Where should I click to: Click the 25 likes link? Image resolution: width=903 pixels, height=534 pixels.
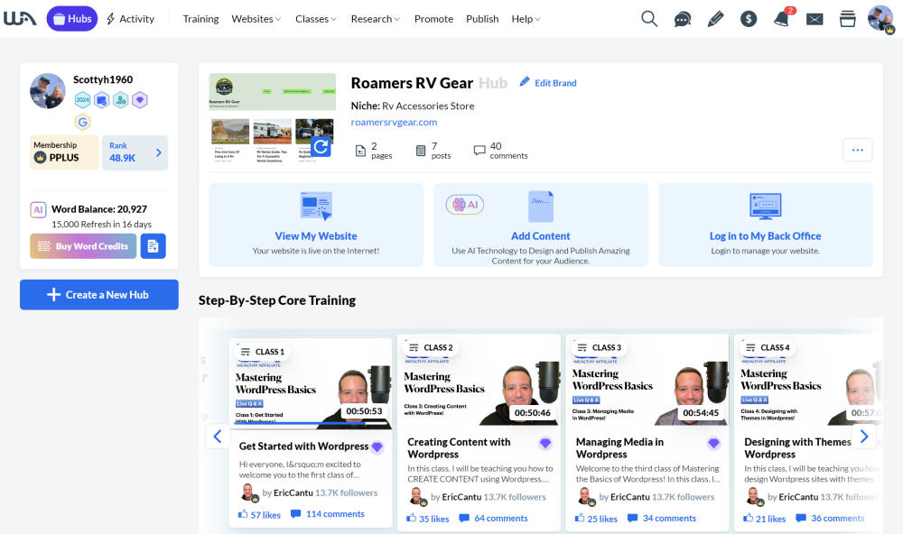596,519
